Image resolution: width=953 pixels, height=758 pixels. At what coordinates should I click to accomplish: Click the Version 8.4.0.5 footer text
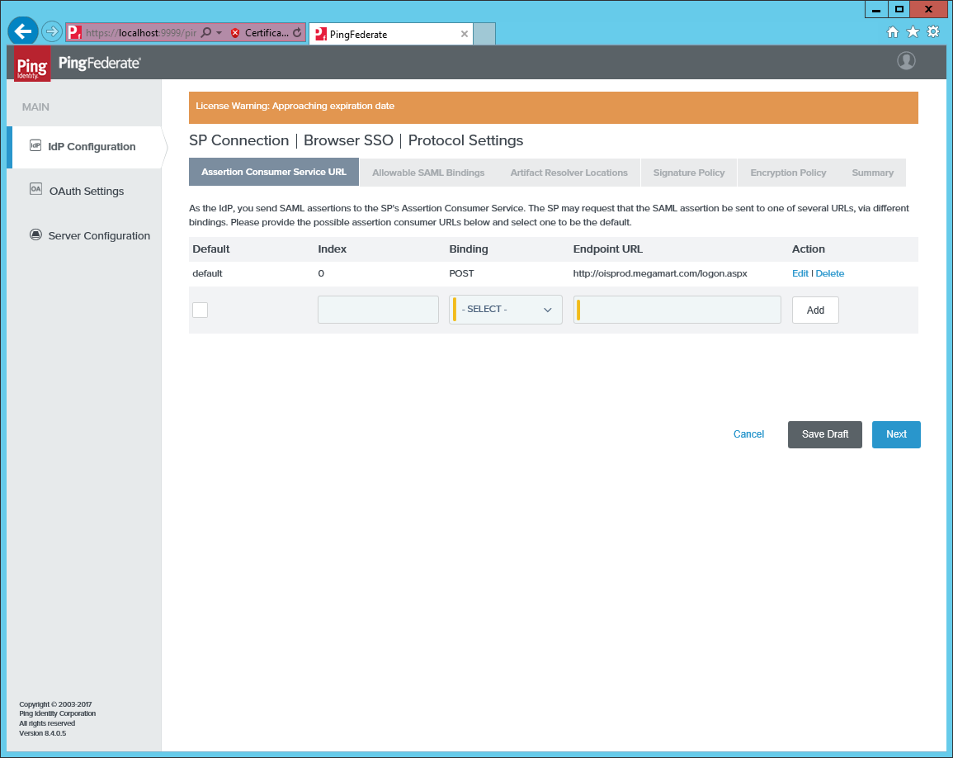(x=43, y=733)
